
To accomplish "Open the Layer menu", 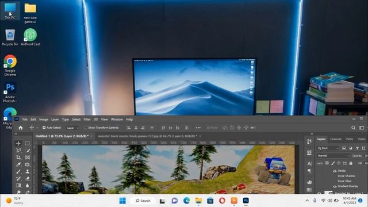I will pyautogui.click(x=55, y=120).
